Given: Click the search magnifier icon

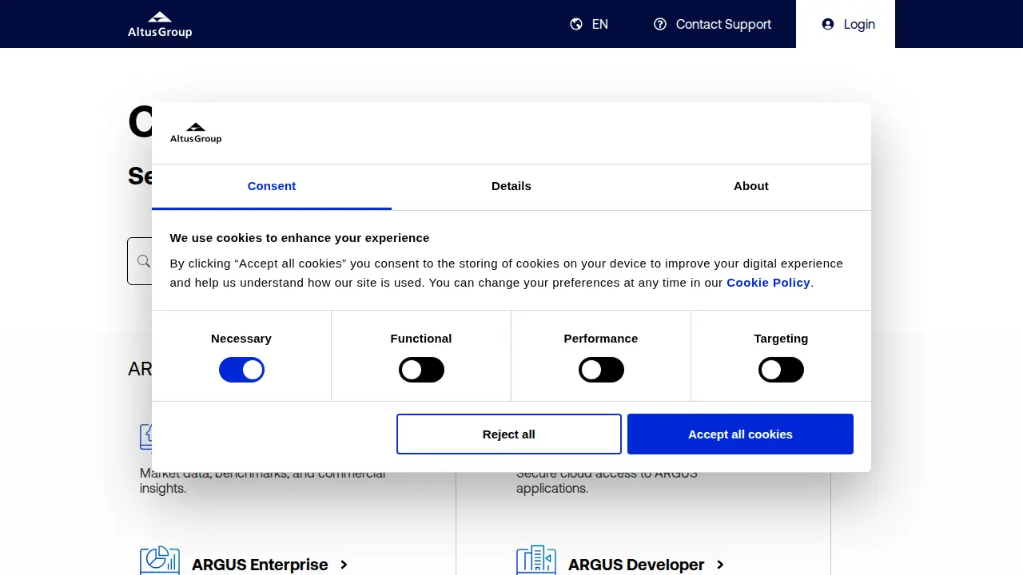Looking at the screenshot, I should [143, 261].
